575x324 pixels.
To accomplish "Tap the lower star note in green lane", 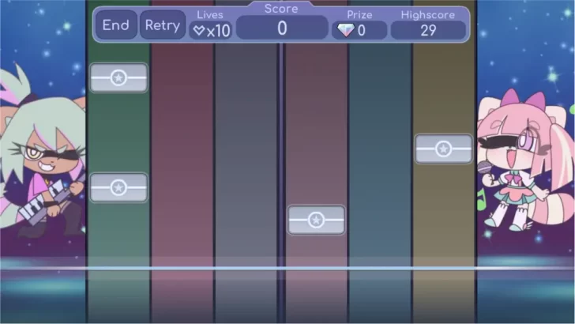I will [x=118, y=187].
